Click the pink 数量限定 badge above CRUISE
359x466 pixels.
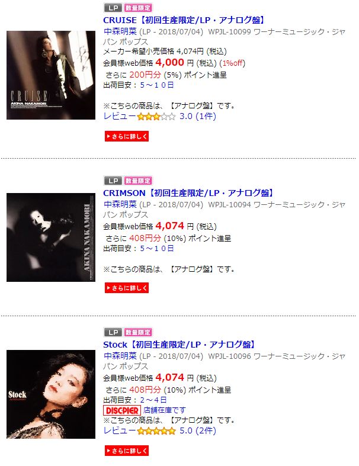point(138,8)
